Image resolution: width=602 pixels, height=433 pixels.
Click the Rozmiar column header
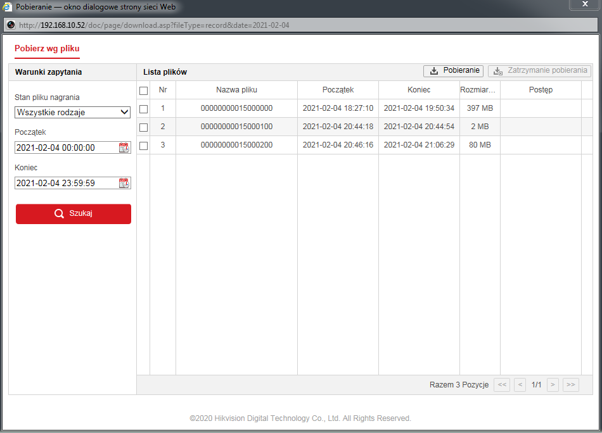[479, 90]
